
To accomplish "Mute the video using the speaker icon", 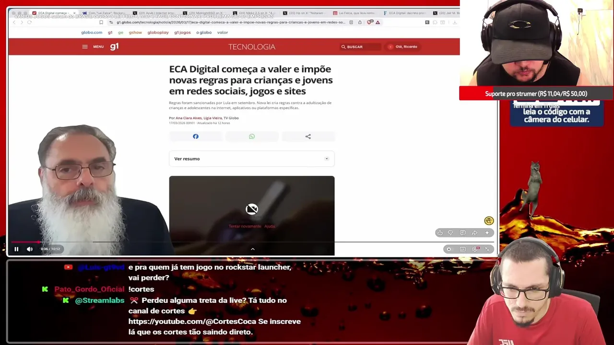I will tap(30, 249).
